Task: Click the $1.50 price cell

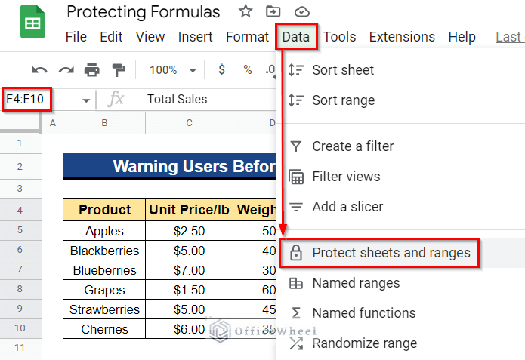Action: pos(189,290)
